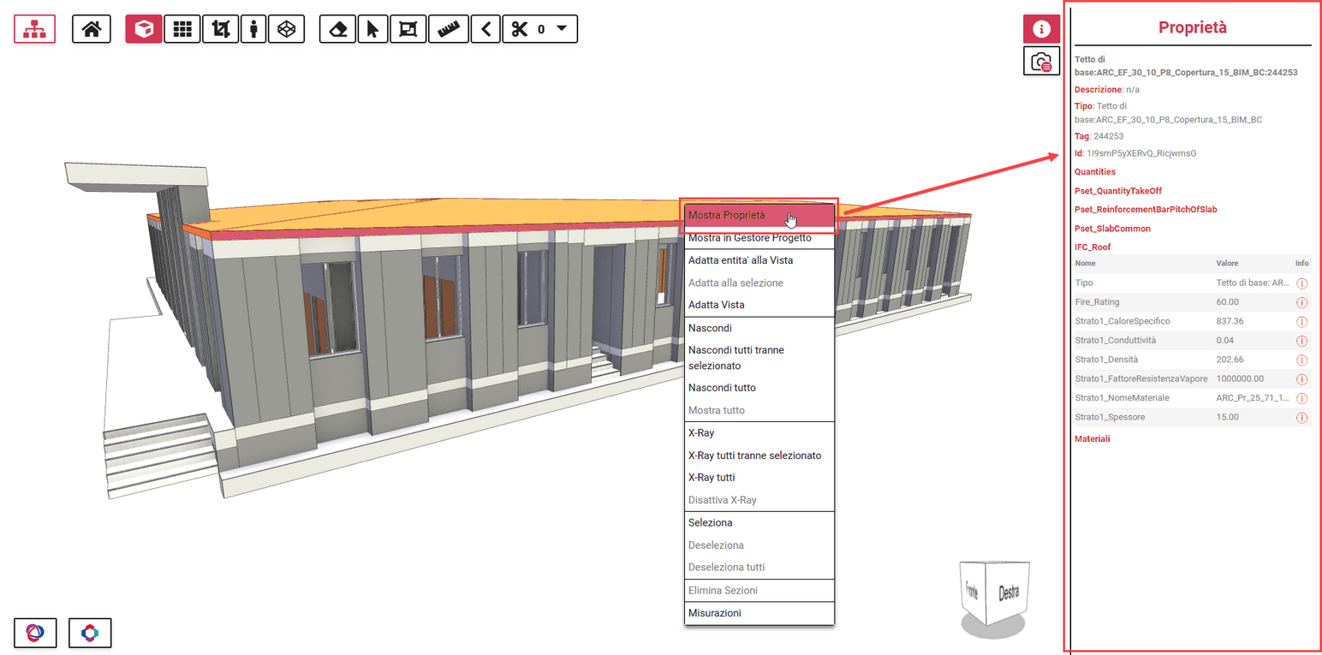
Task: Click the Fire_Rating row info icon
Action: [1302, 302]
